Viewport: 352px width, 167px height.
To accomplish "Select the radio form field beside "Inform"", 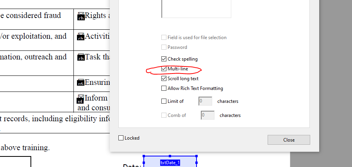I will tap(80, 99).
